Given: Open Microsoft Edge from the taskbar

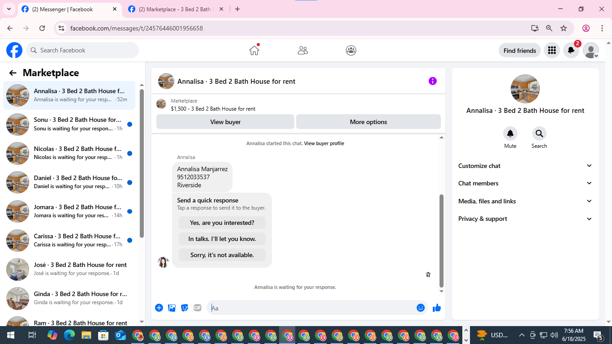Looking at the screenshot, I should point(69,335).
